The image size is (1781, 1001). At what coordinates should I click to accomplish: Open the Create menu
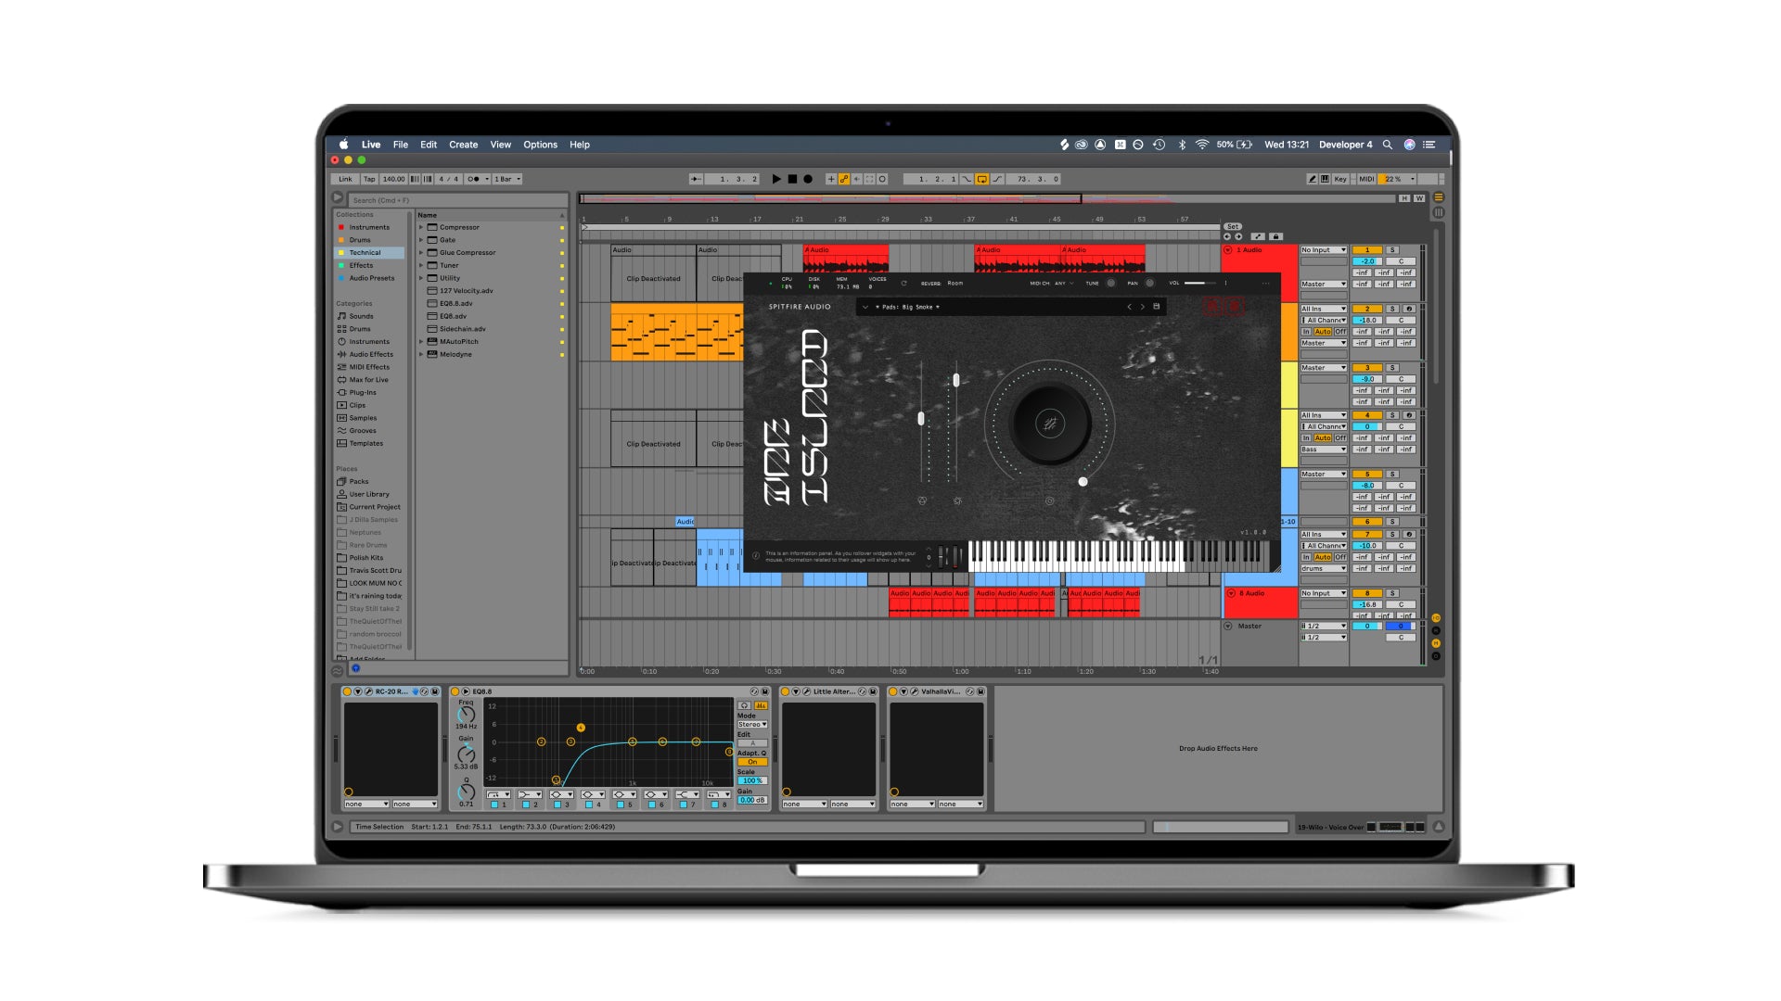(463, 145)
